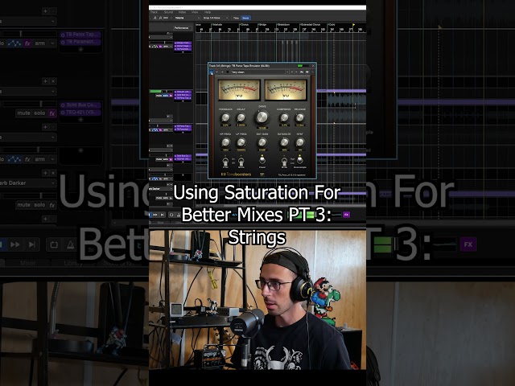515x386 pixels.
Task: Click the purple FX button near transport
Action: [x=346, y=215]
